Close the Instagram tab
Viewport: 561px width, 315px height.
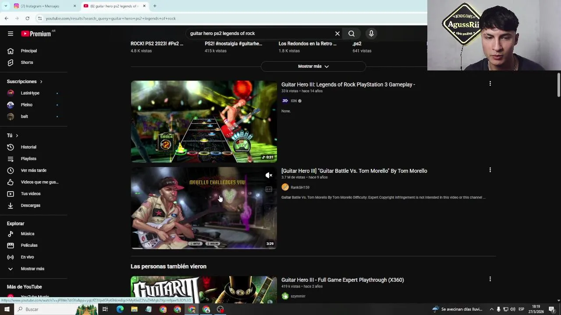click(x=75, y=6)
